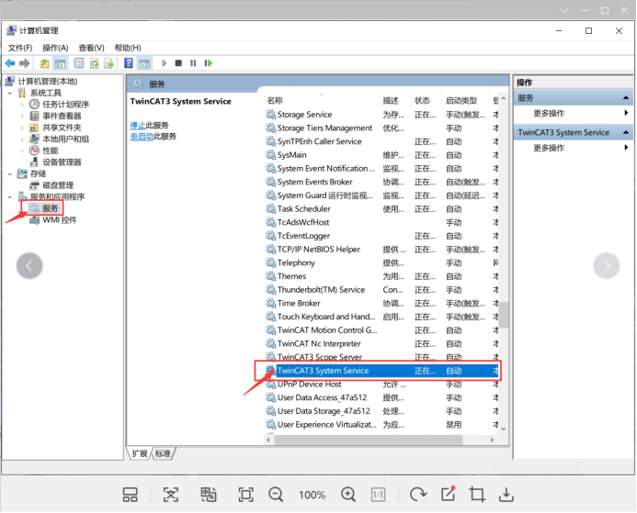
Task: Select the TcEventLogger service row
Action: [381, 236]
